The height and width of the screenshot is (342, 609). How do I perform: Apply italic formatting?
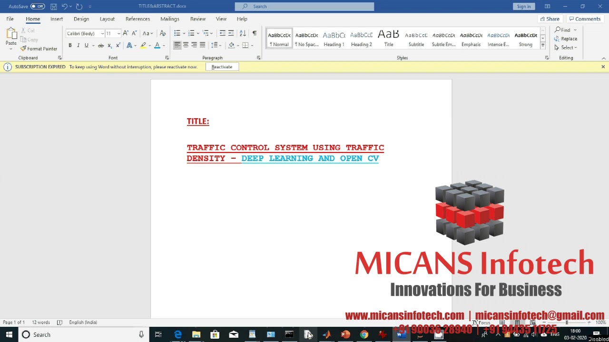pyautogui.click(x=78, y=46)
